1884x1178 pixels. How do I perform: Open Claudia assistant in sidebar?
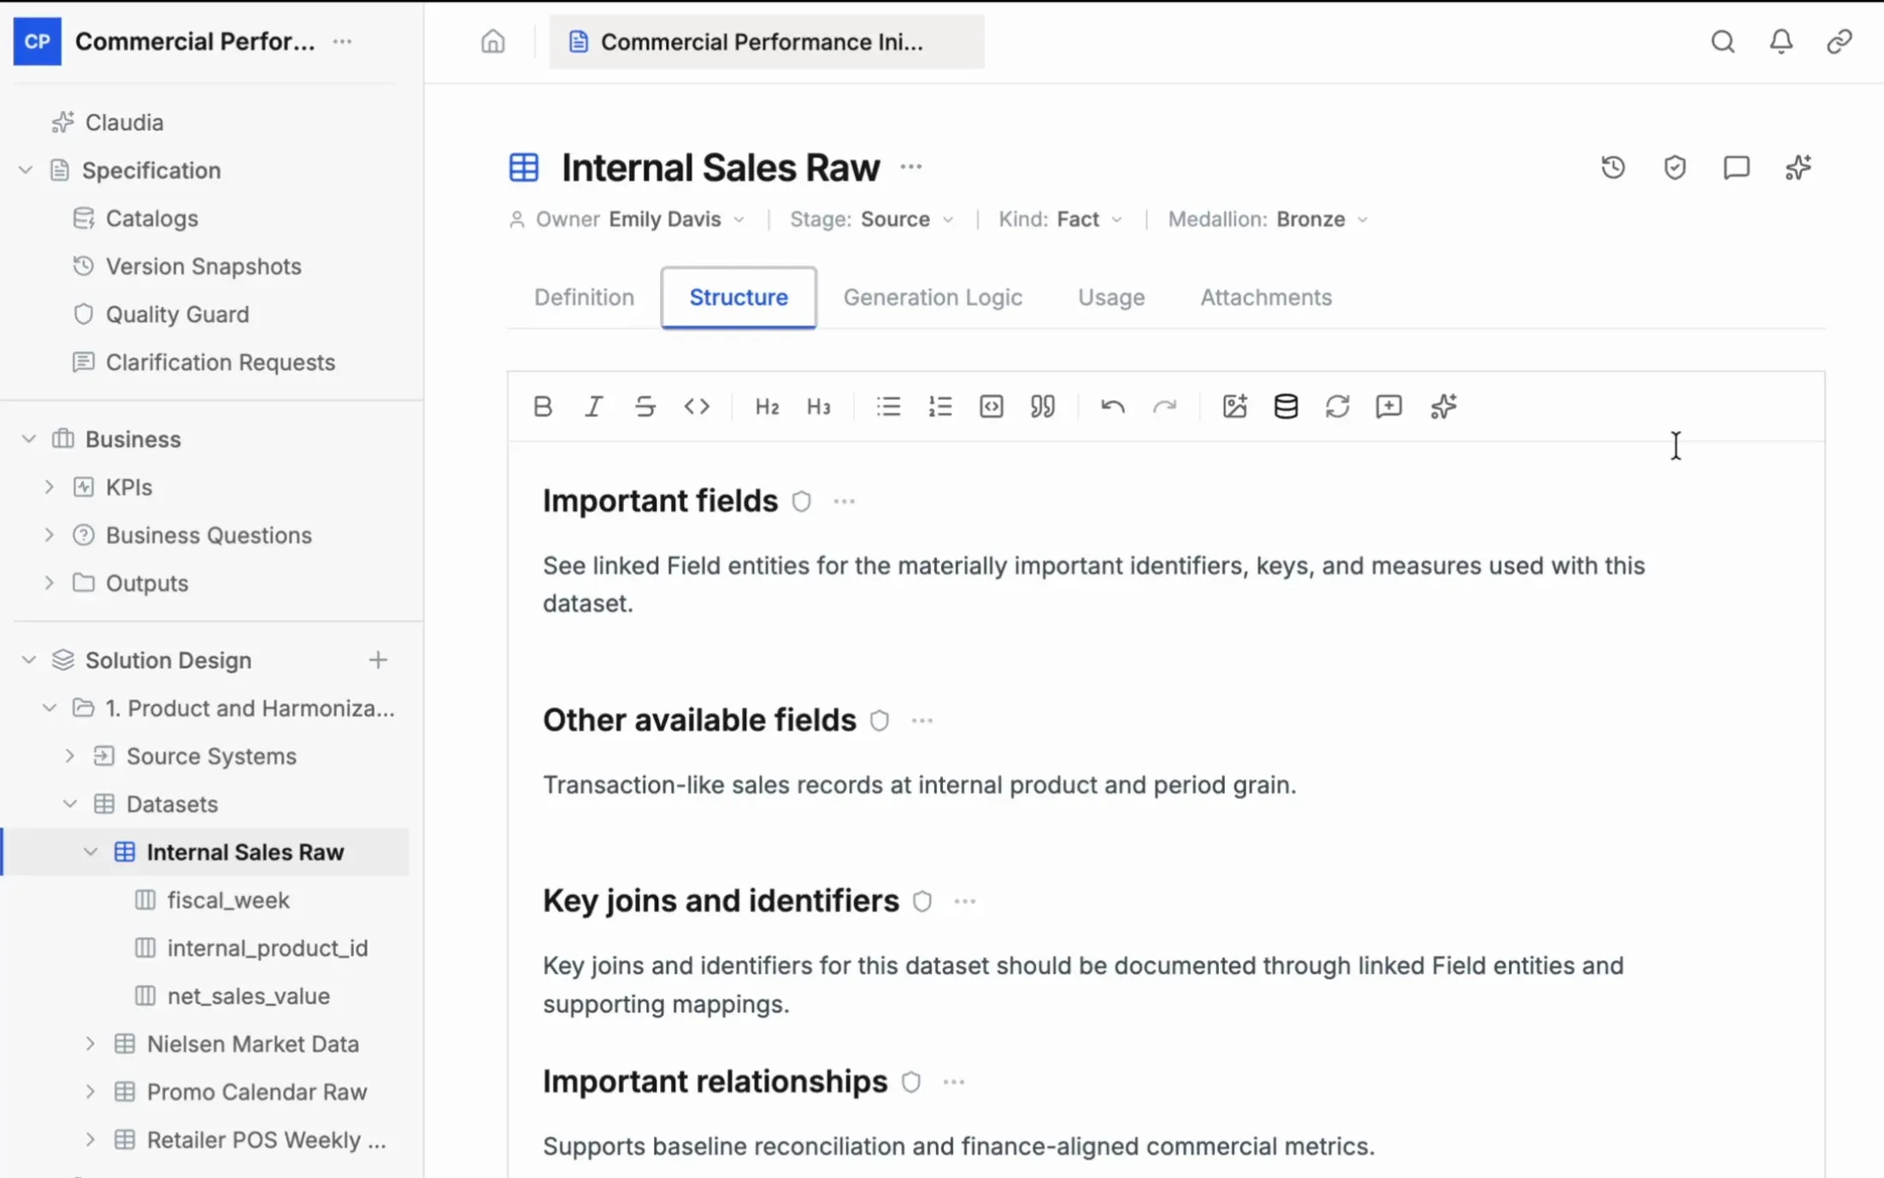click(x=124, y=122)
